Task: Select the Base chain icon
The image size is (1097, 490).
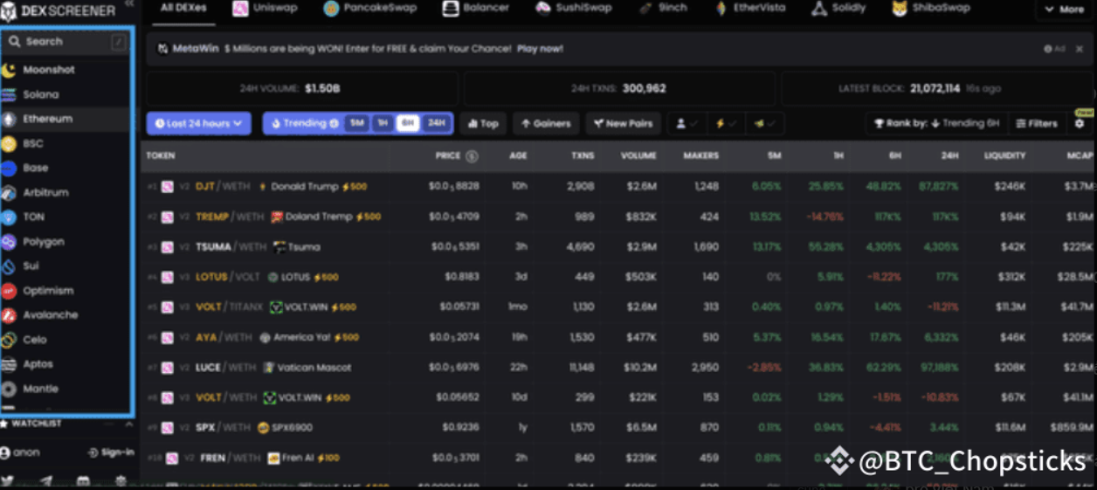Action: [9, 168]
